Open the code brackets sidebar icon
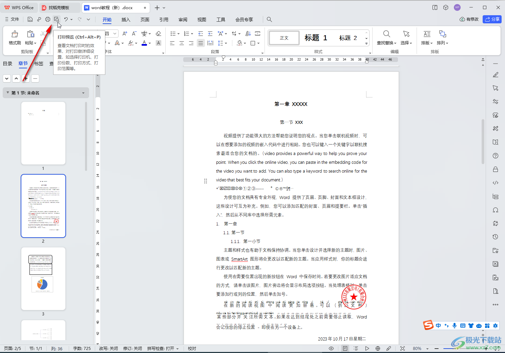The image size is (505, 353). pos(496,183)
